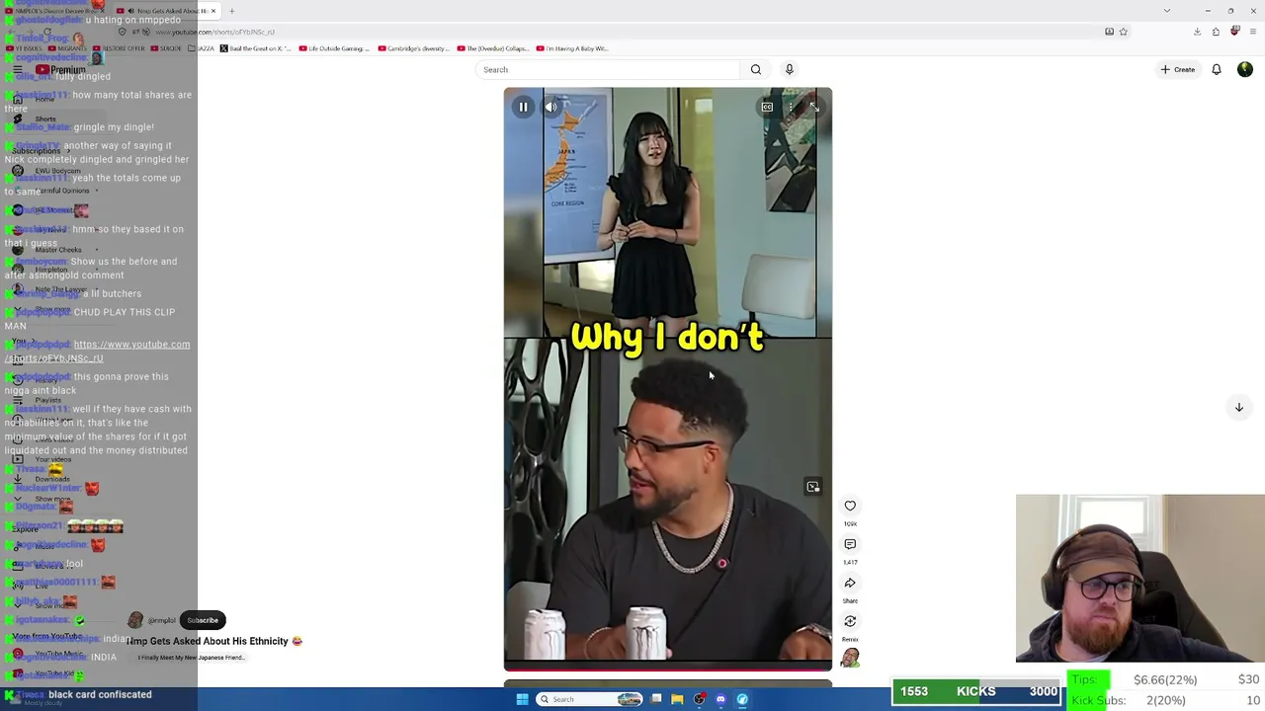Remix this Short
This screenshot has width=1265, height=711.
850,621
